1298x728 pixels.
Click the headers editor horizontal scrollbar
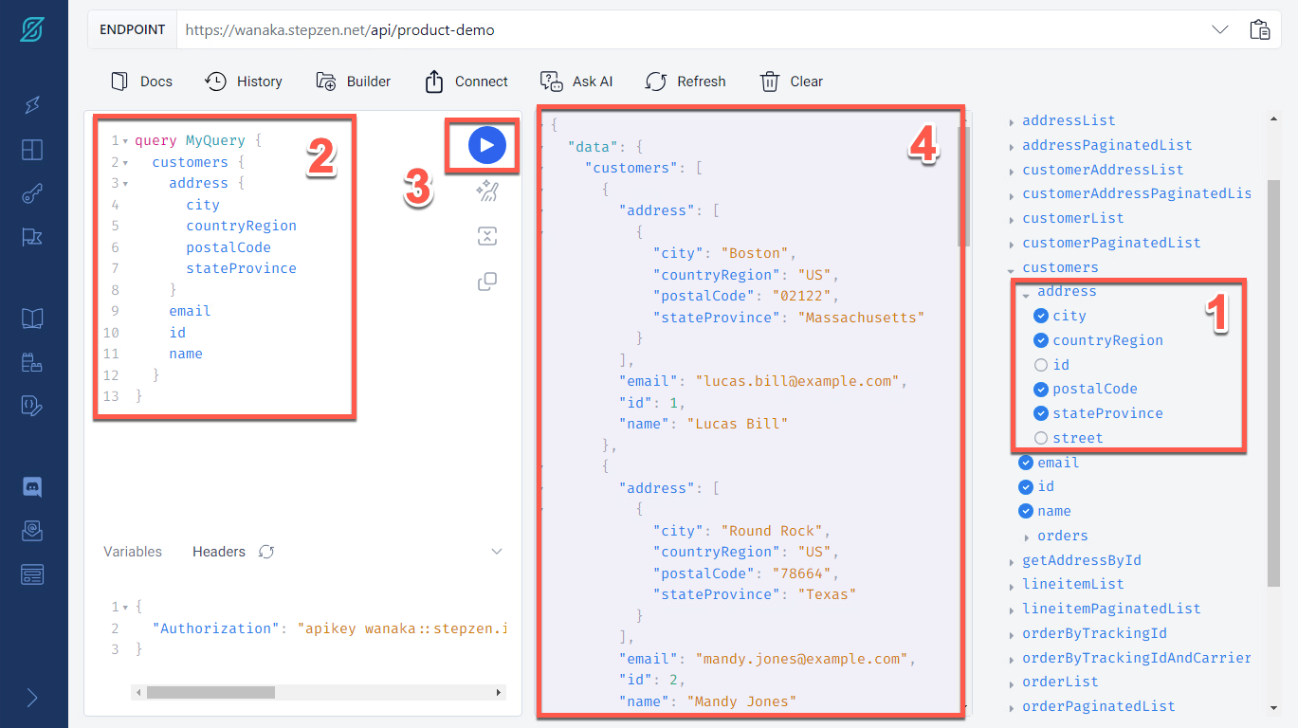pos(210,693)
